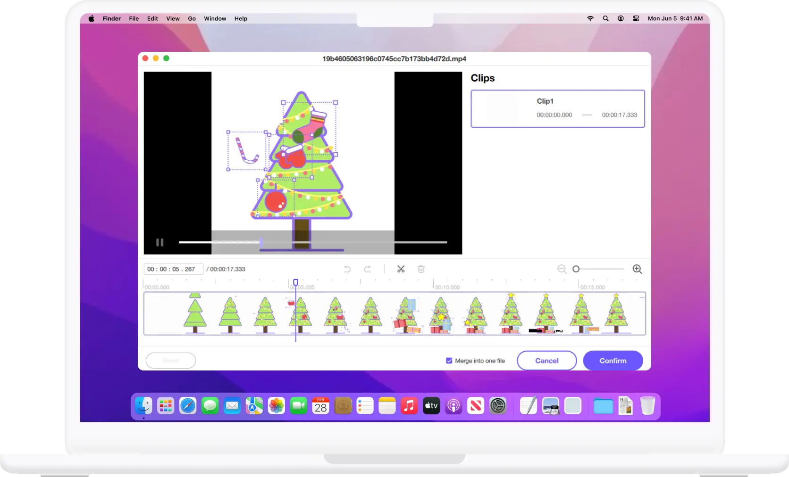Open System Preferences from the dock
Image resolution: width=789 pixels, height=477 pixels.
pyautogui.click(x=498, y=405)
